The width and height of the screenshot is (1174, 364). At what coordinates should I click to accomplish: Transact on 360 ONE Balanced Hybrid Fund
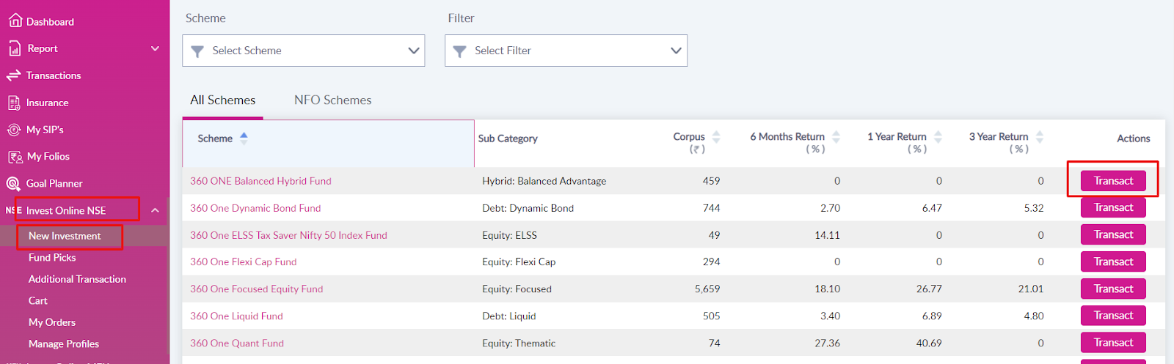(1113, 181)
